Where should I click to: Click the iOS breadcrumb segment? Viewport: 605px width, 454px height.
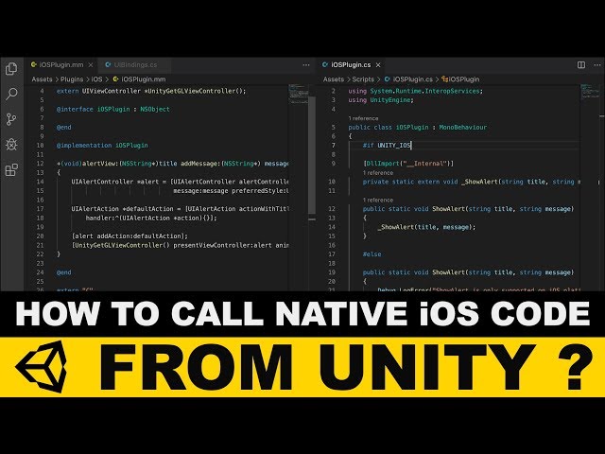96,79
